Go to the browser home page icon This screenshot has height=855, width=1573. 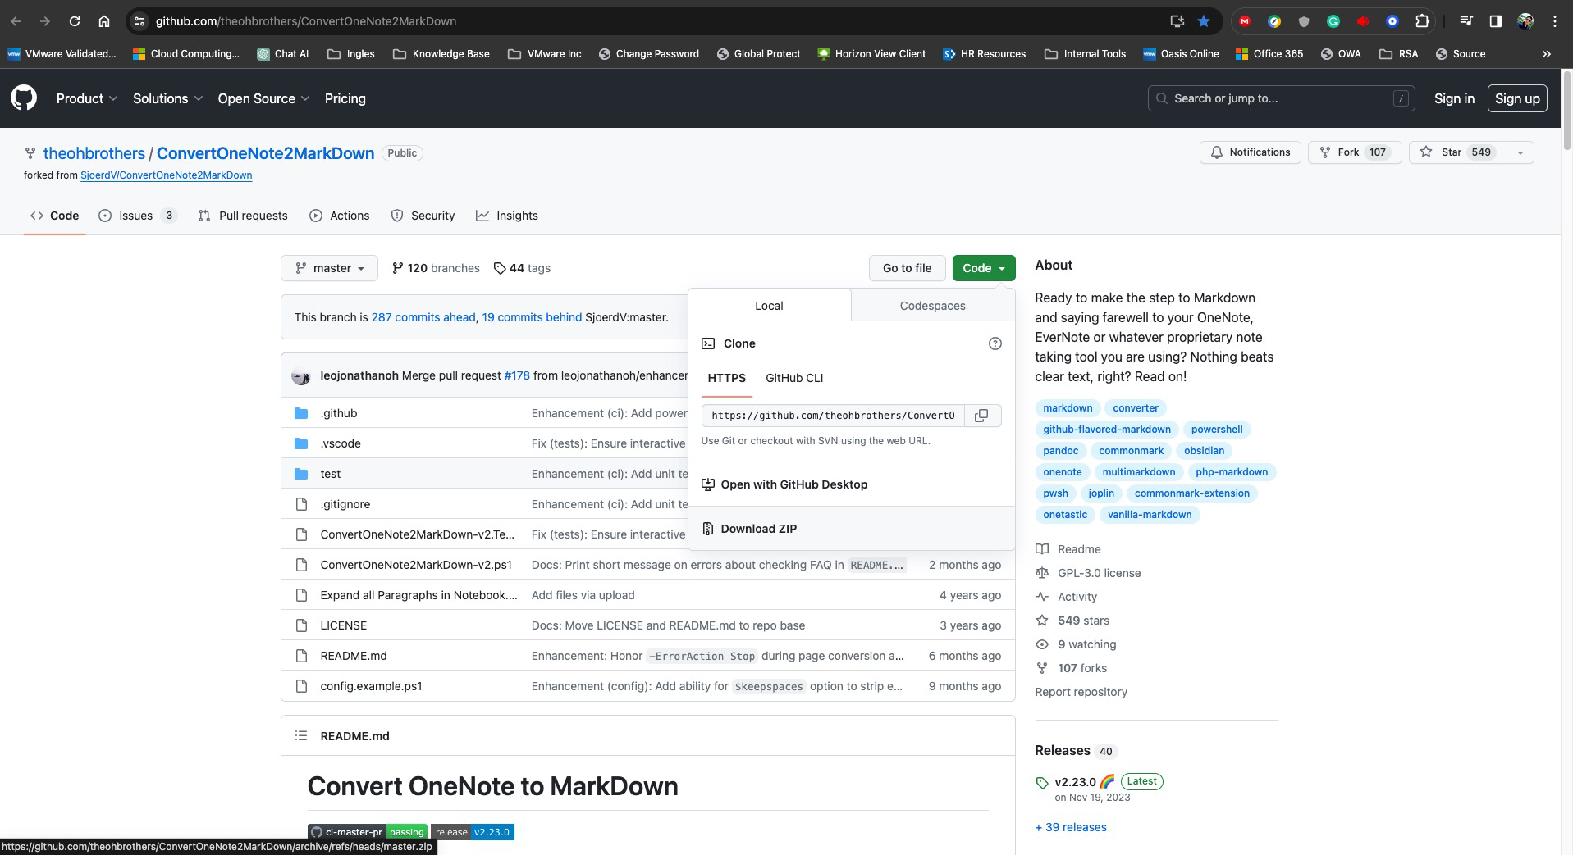coord(104,21)
